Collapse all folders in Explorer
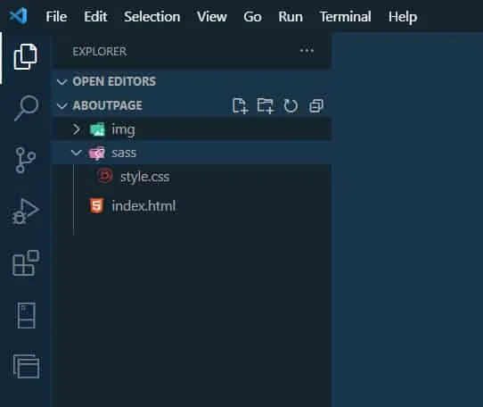The image size is (483, 407). click(316, 106)
